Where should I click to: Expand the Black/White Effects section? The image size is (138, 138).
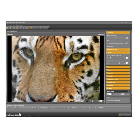coord(118,79)
